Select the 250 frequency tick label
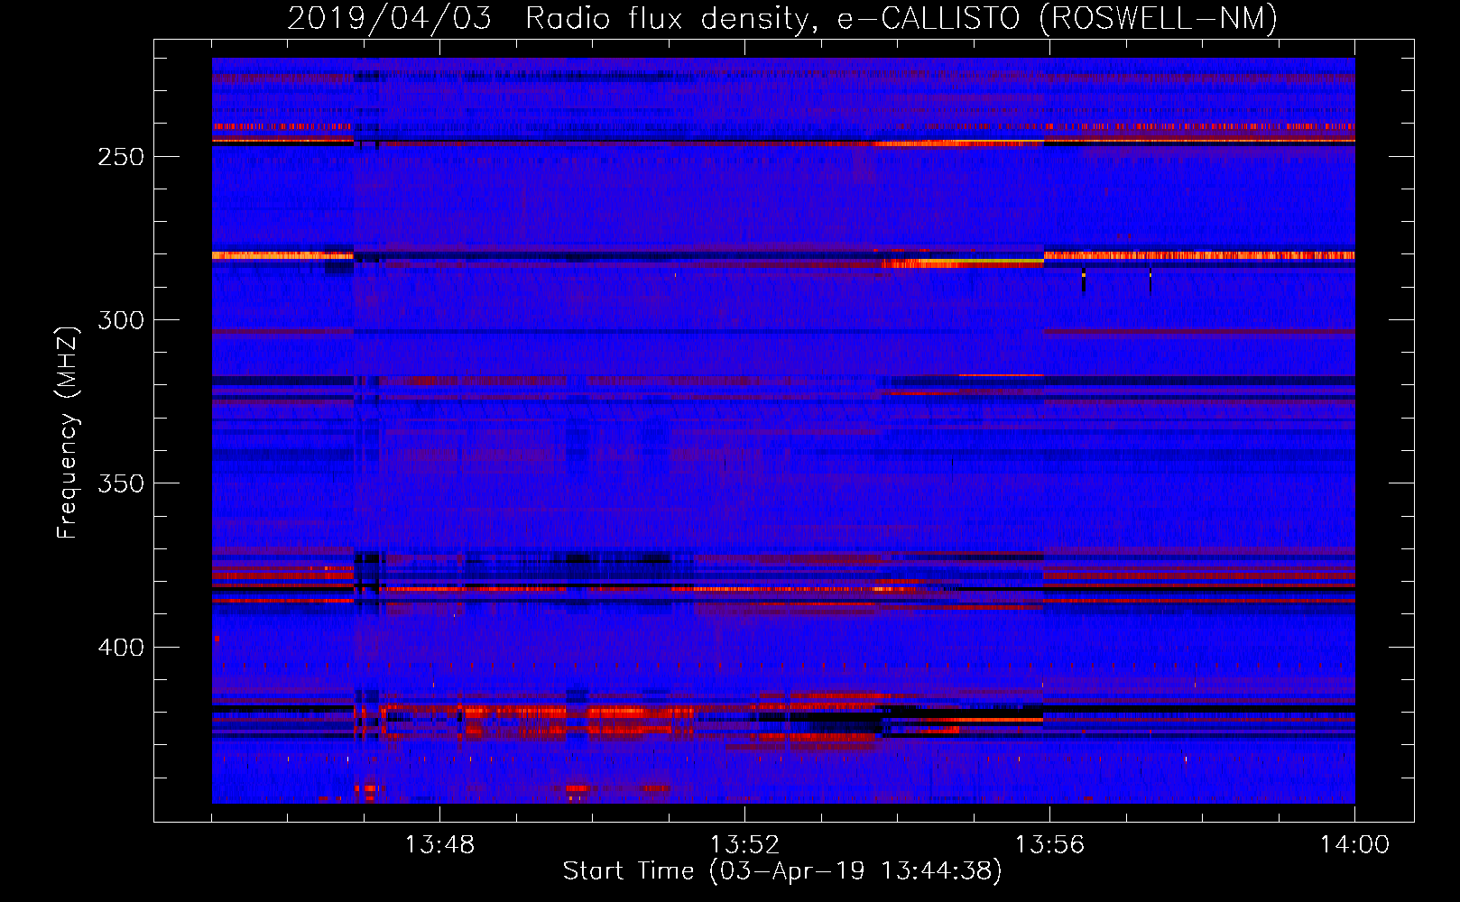Screen dimensions: 1460x902 [x=121, y=157]
